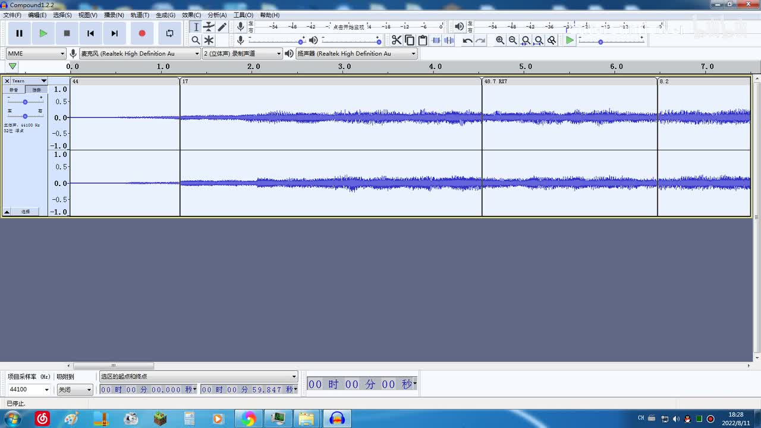Zoom in on the waveform

click(x=500, y=40)
